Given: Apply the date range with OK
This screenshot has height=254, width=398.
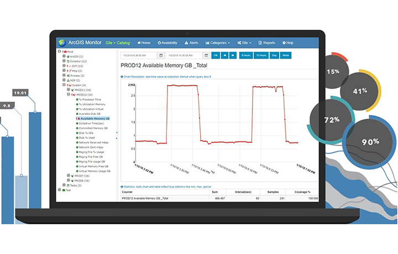Looking at the screenshot, I should [x=216, y=55].
